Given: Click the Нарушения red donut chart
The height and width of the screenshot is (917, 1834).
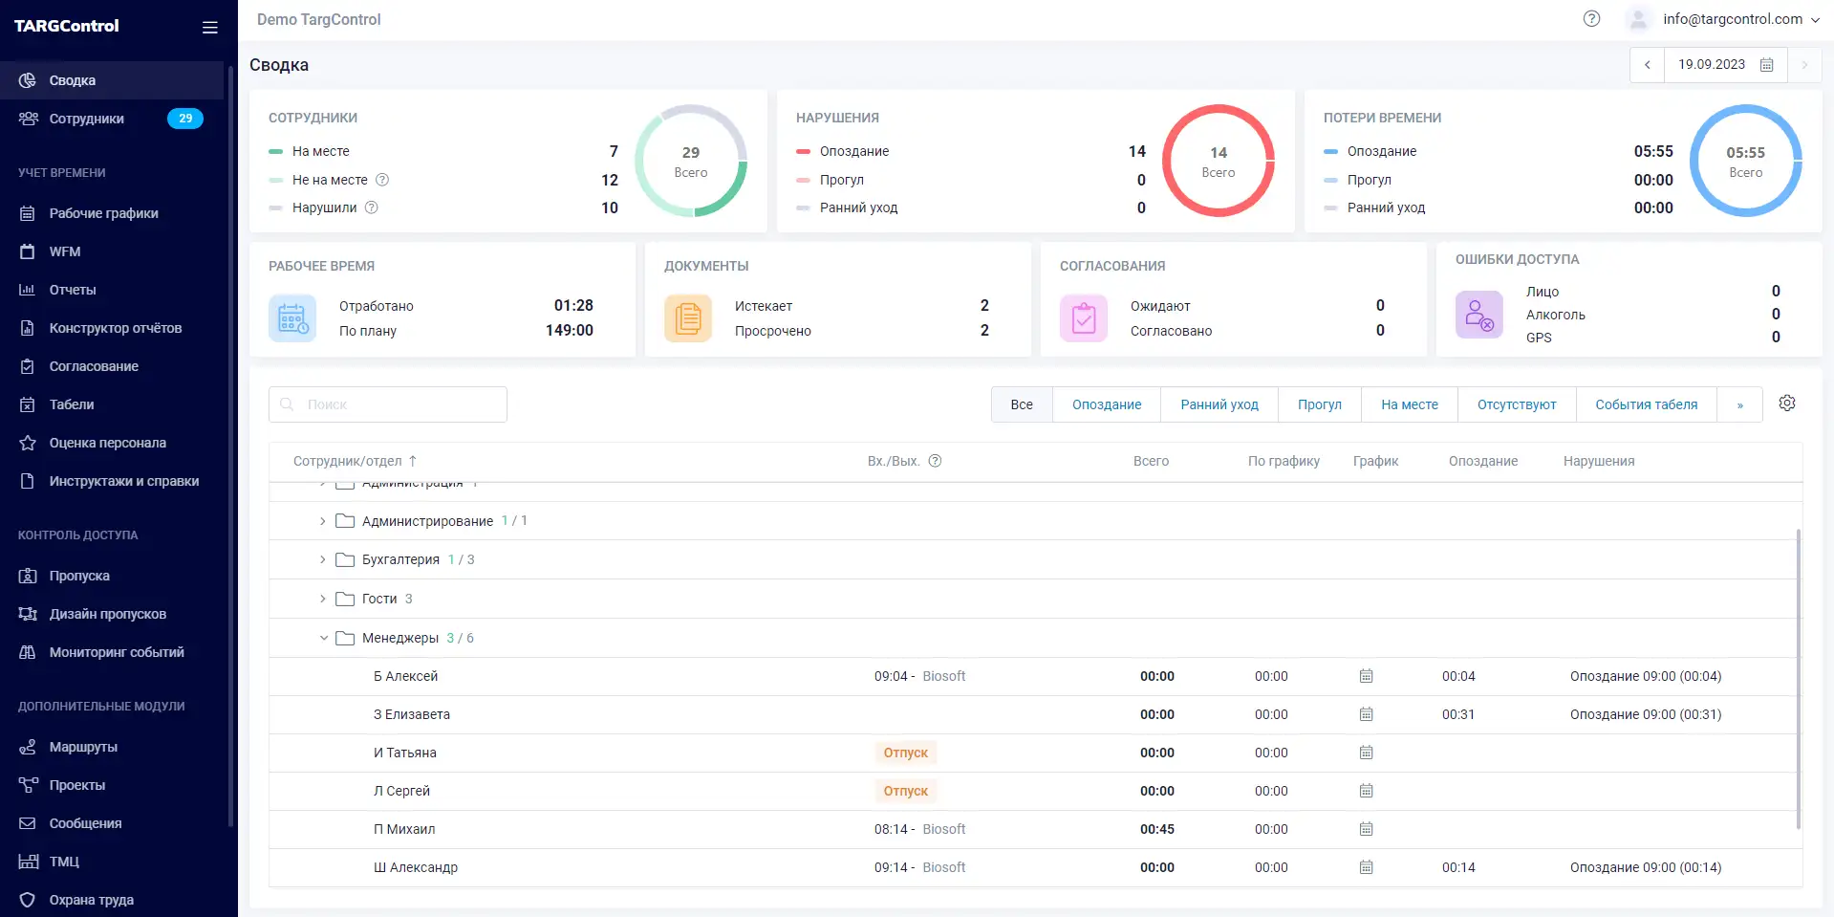Looking at the screenshot, I should pyautogui.click(x=1219, y=161).
